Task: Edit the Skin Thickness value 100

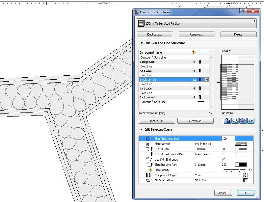Action: (228, 139)
